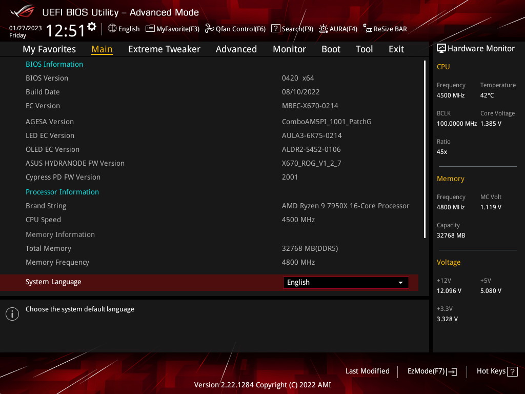Click the main panel vertical scrollbar
525x394 pixels.
point(425,149)
